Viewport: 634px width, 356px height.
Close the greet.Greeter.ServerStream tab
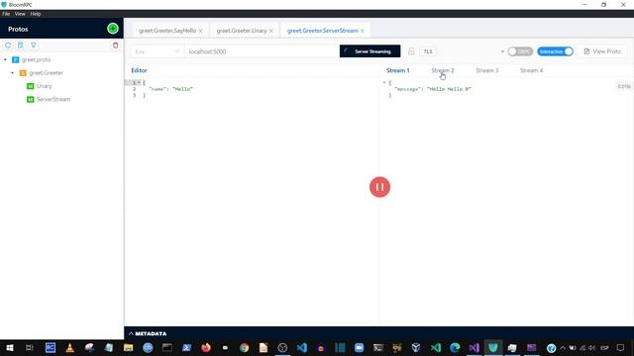363,31
